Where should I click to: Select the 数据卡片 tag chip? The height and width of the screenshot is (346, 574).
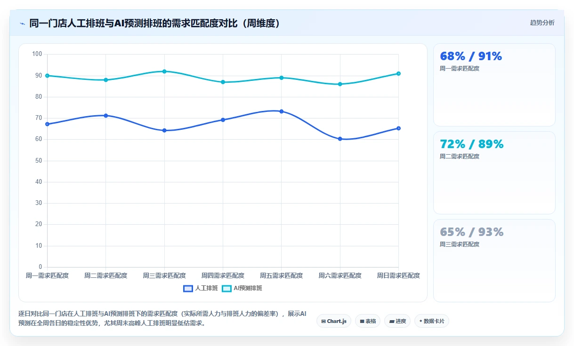pyautogui.click(x=432, y=321)
